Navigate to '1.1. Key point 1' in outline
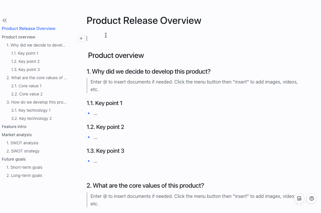321x213 pixels. pyautogui.click(x=25, y=53)
